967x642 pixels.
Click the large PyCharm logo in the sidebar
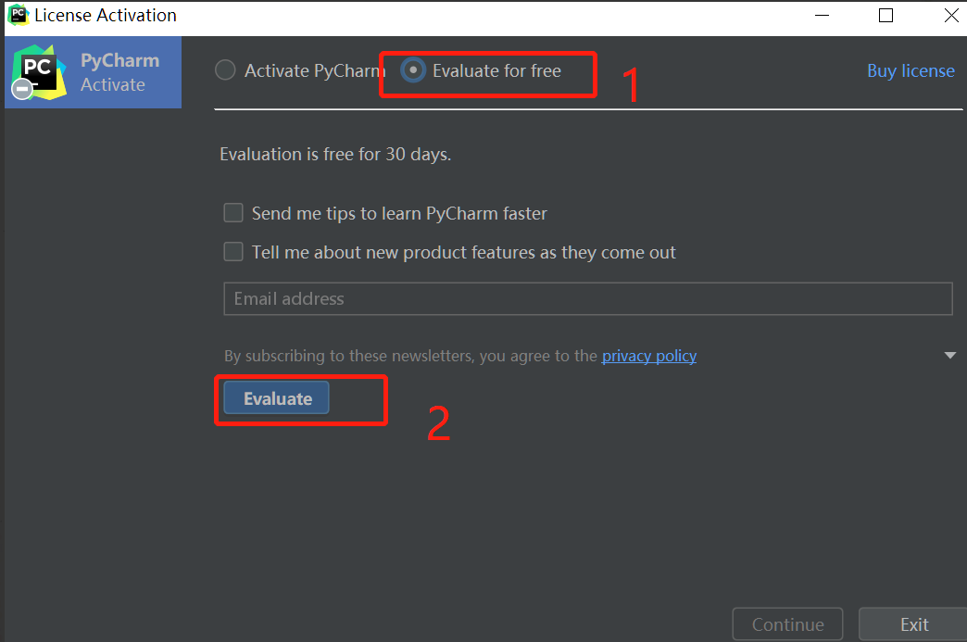pos(40,69)
